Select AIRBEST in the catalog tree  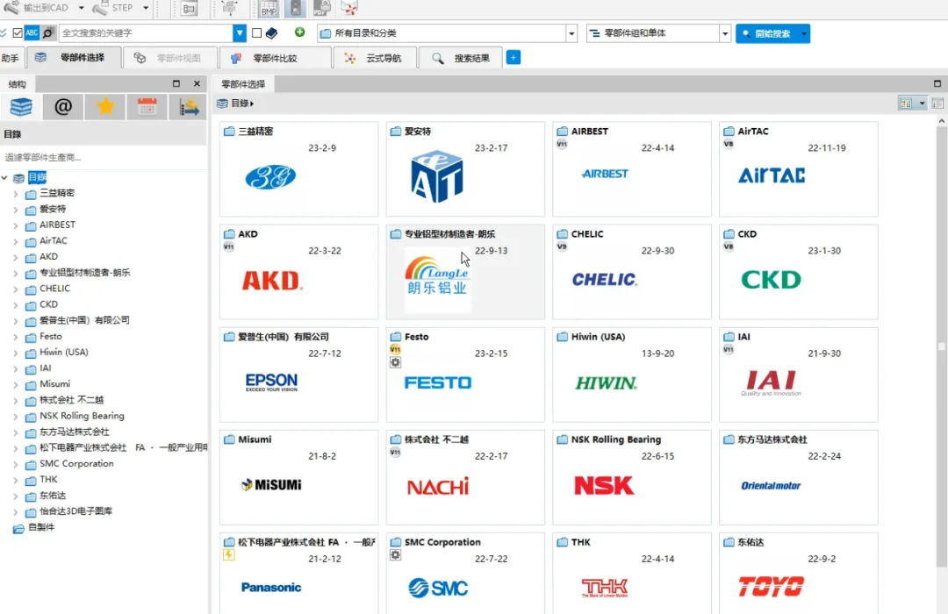57,225
